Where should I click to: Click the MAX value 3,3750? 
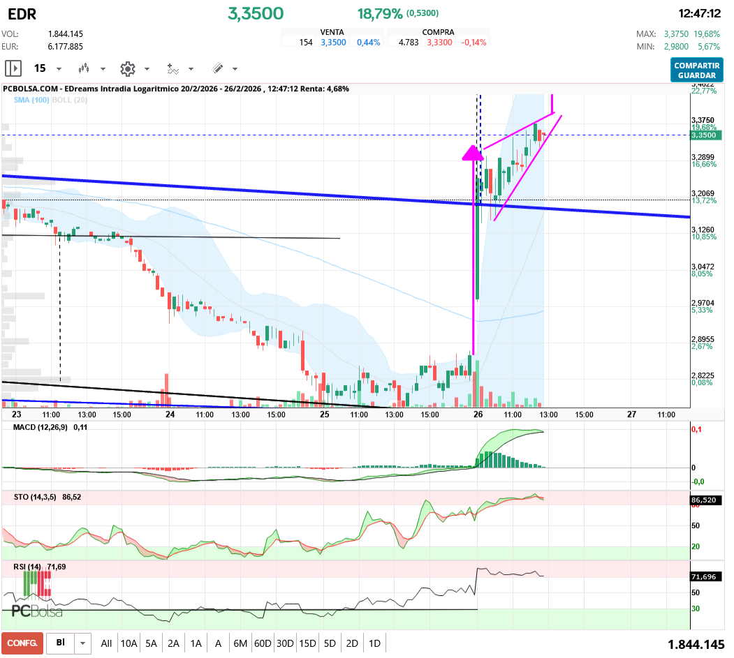(676, 34)
